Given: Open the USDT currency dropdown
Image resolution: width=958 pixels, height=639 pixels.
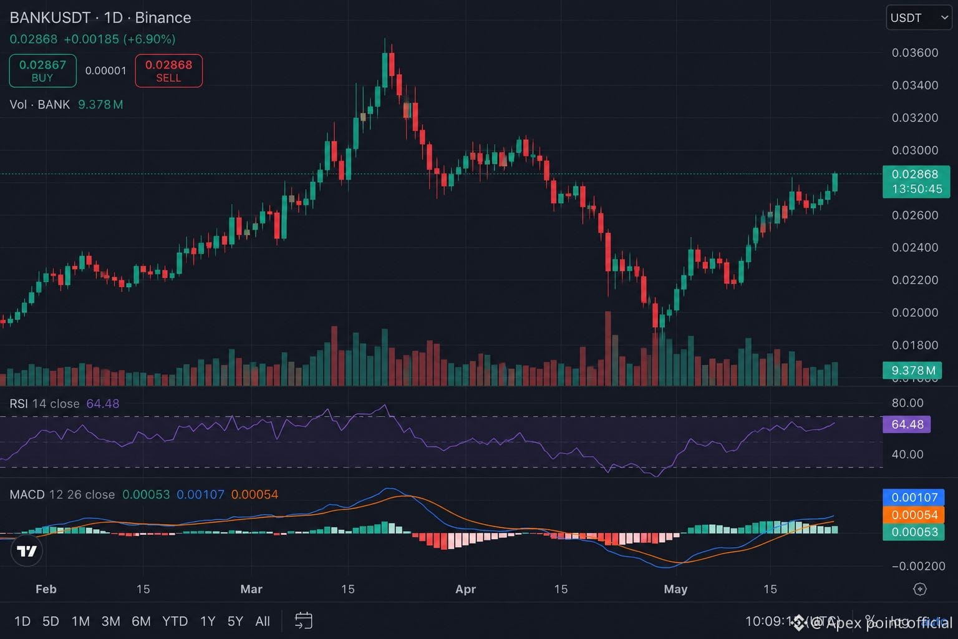Looking at the screenshot, I should (x=919, y=17).
